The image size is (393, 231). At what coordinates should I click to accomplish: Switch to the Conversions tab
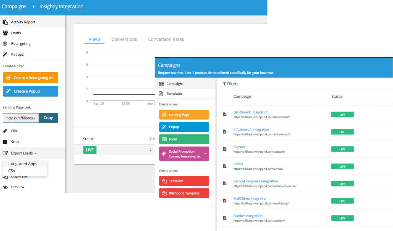click(x=124, y=39)
